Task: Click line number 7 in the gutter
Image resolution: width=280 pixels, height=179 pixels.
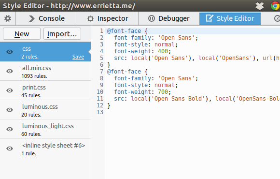Action: [101, 72]
